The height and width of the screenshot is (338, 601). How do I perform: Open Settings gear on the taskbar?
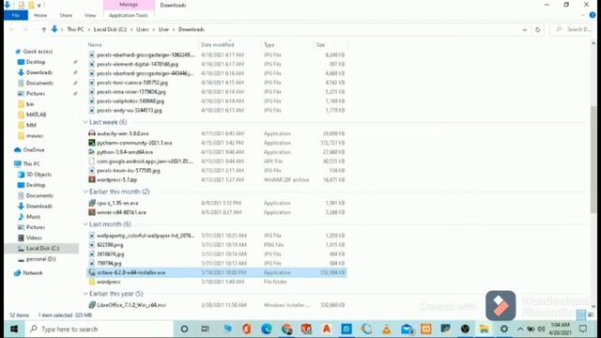pyautogui.click(x=504, y=330)
